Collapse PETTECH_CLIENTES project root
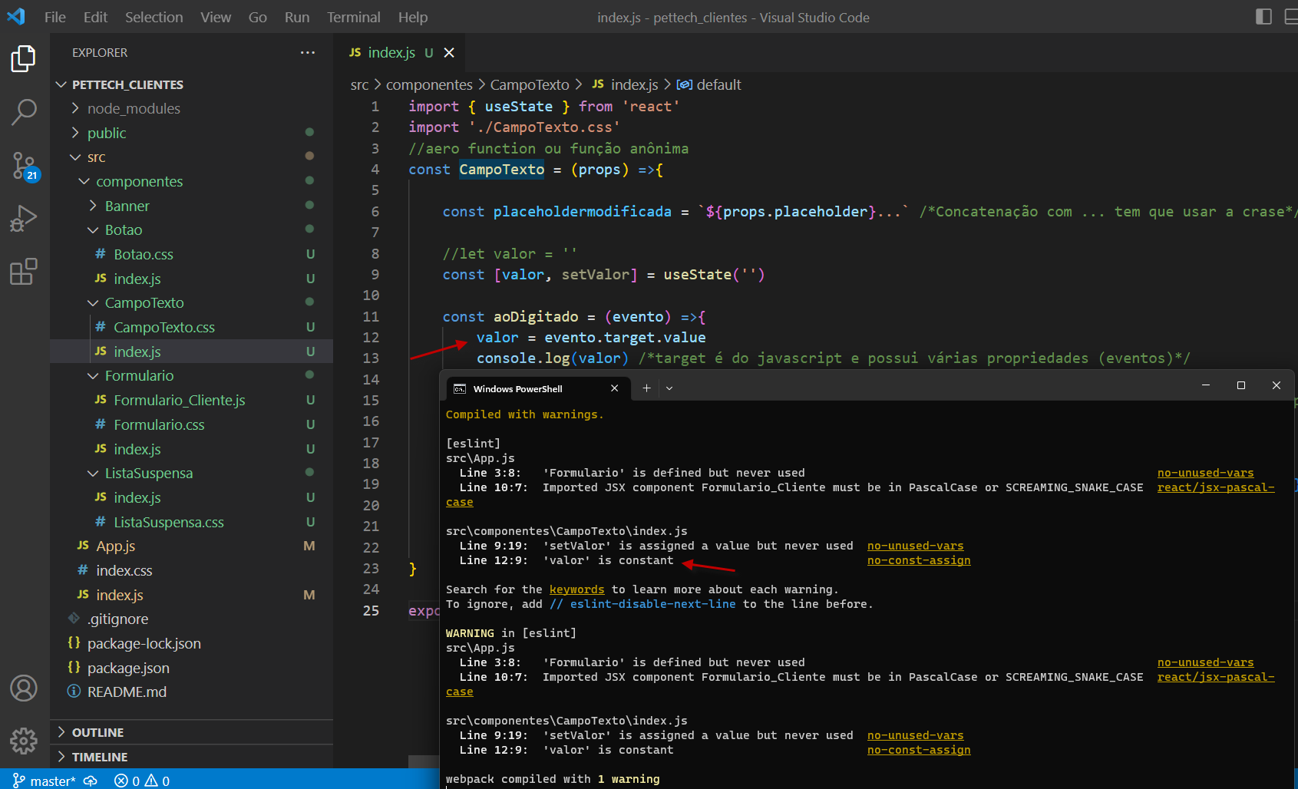1298x789 pixels. pyautogui.click(x=127, y=84)
